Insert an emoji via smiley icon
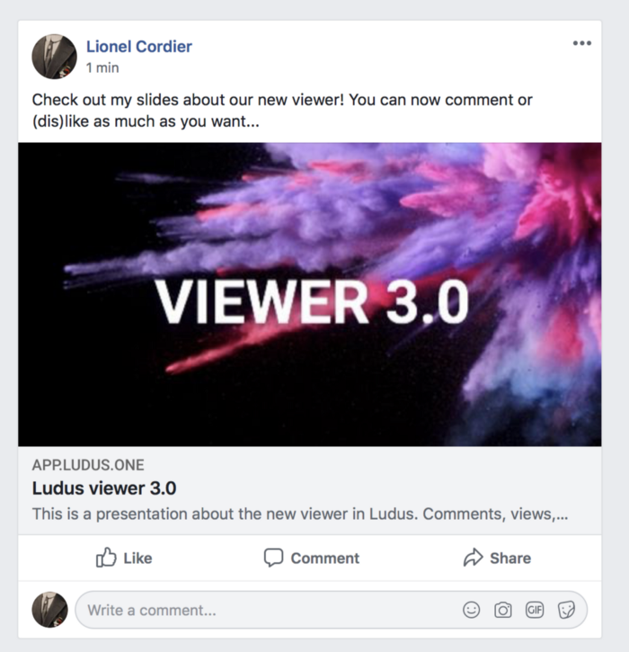The width and height of the screenshot is (629, 652). coord(471,610)
